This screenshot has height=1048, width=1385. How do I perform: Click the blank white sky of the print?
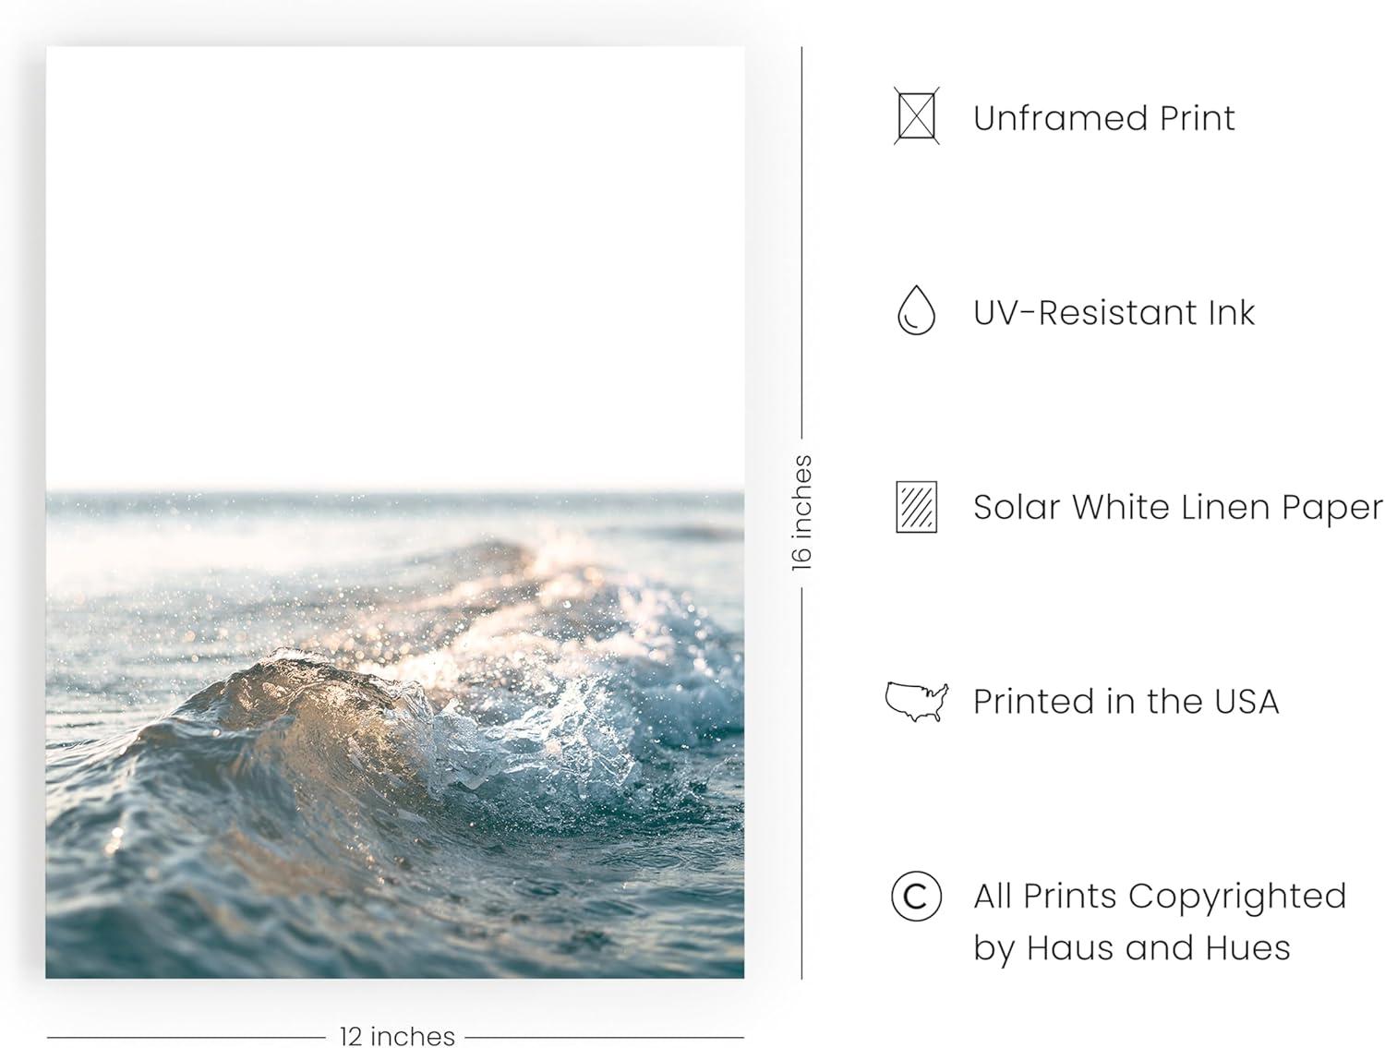pyautogui.click(x=395, y=259)
